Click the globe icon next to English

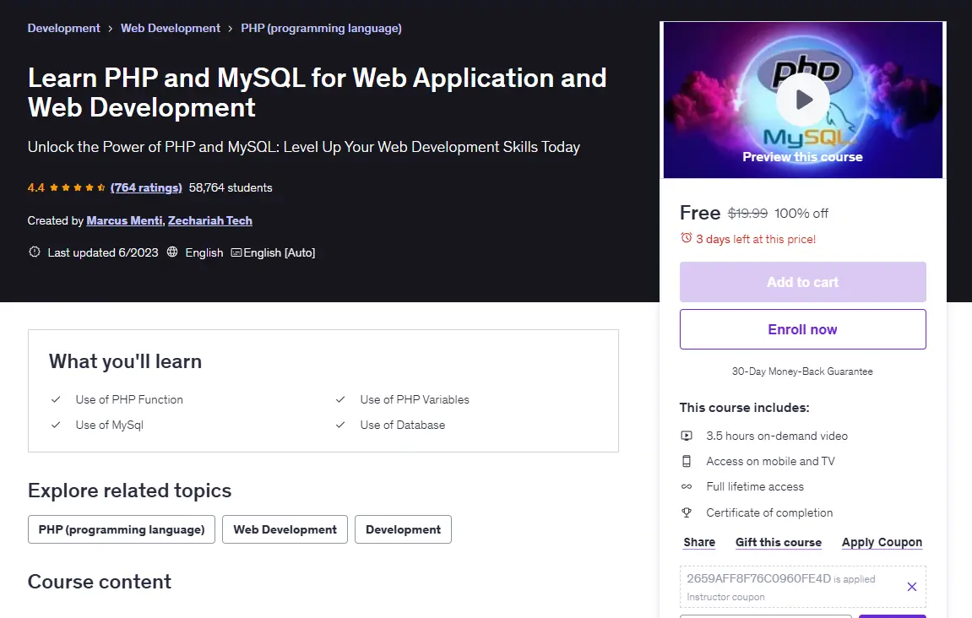172,252
